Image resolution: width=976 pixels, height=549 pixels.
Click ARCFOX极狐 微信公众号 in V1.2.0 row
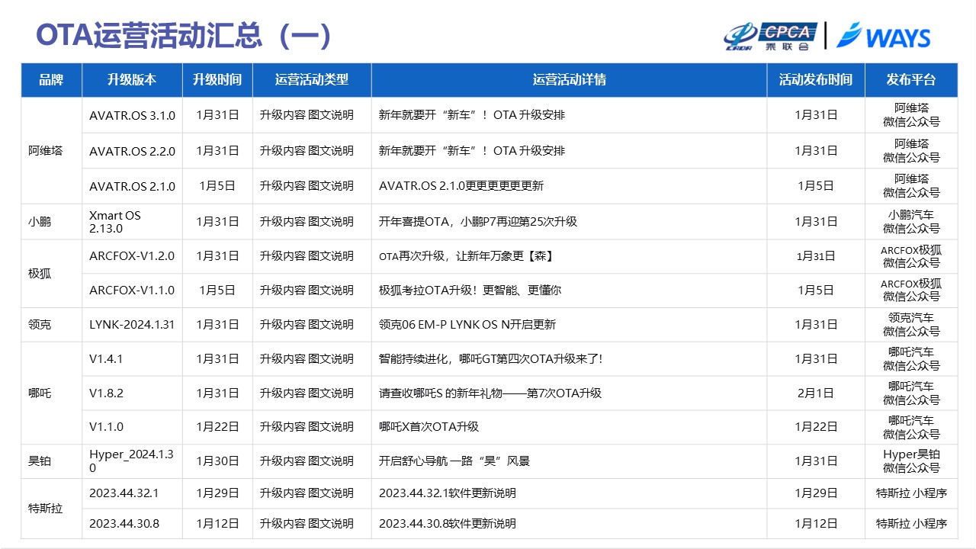point(911,256)
